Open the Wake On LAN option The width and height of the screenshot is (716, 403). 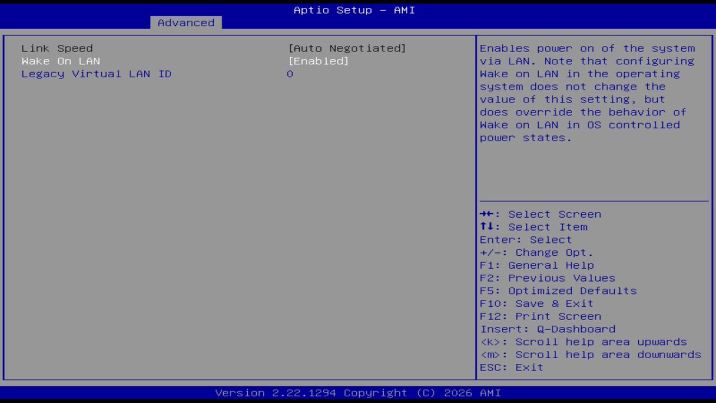tap(60, 61)
